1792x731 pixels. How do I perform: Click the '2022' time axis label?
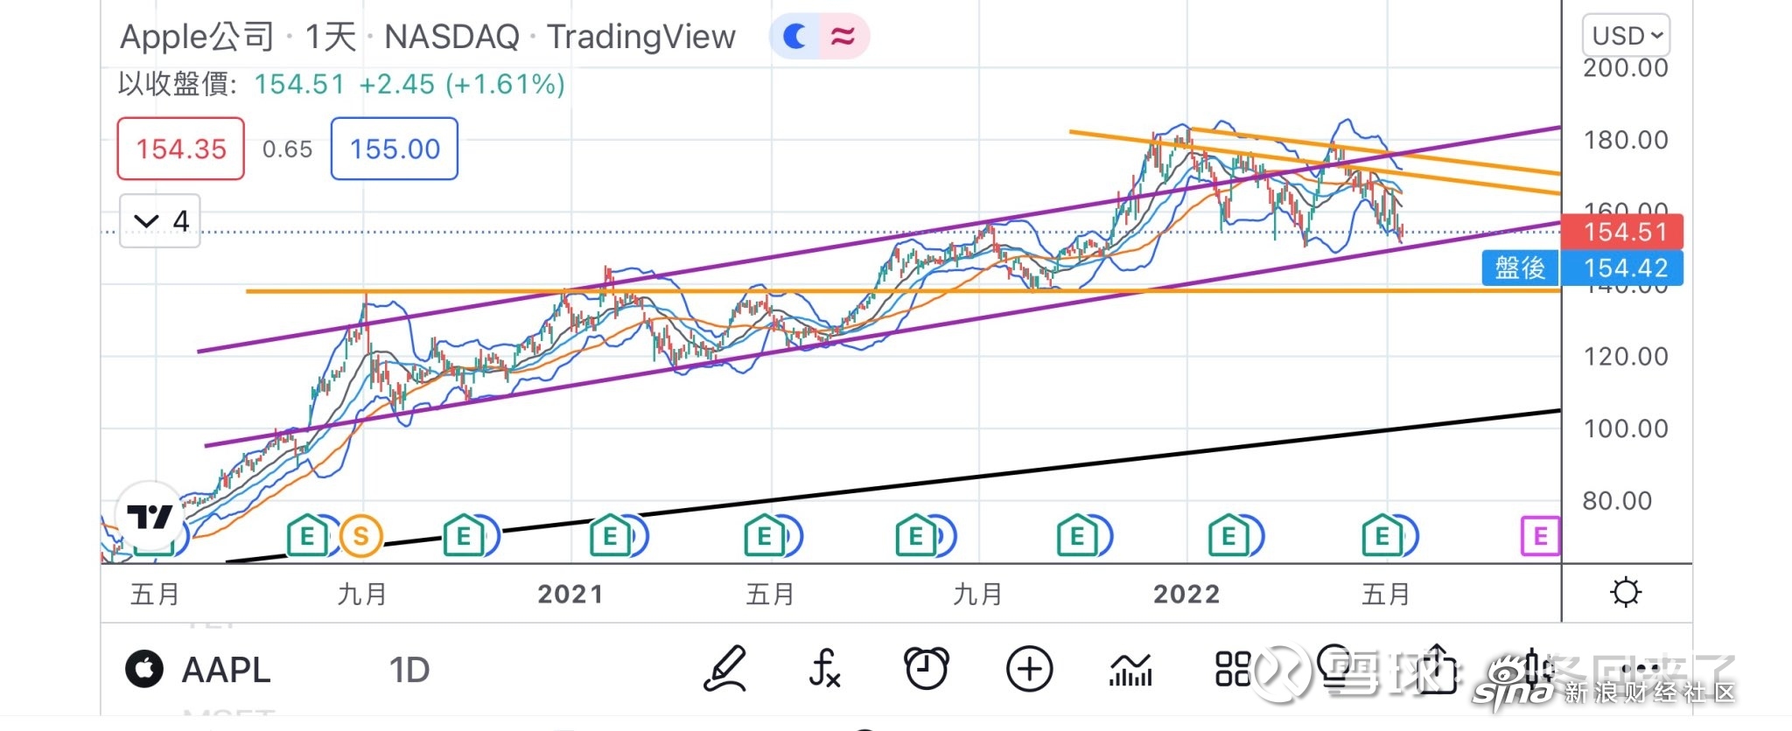pyautogui.click(x=1186, y=595)
